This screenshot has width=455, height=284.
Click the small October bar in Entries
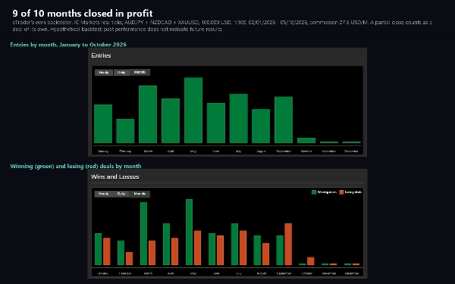306,141
